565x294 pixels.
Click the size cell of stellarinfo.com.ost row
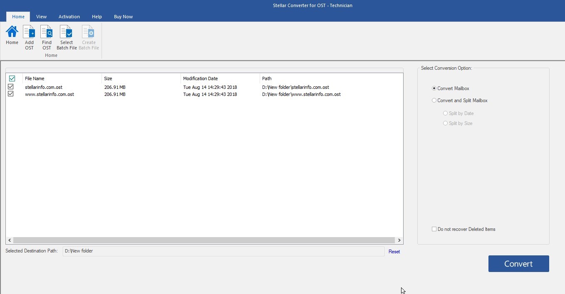pyautogui.click(x=115, y=87)
